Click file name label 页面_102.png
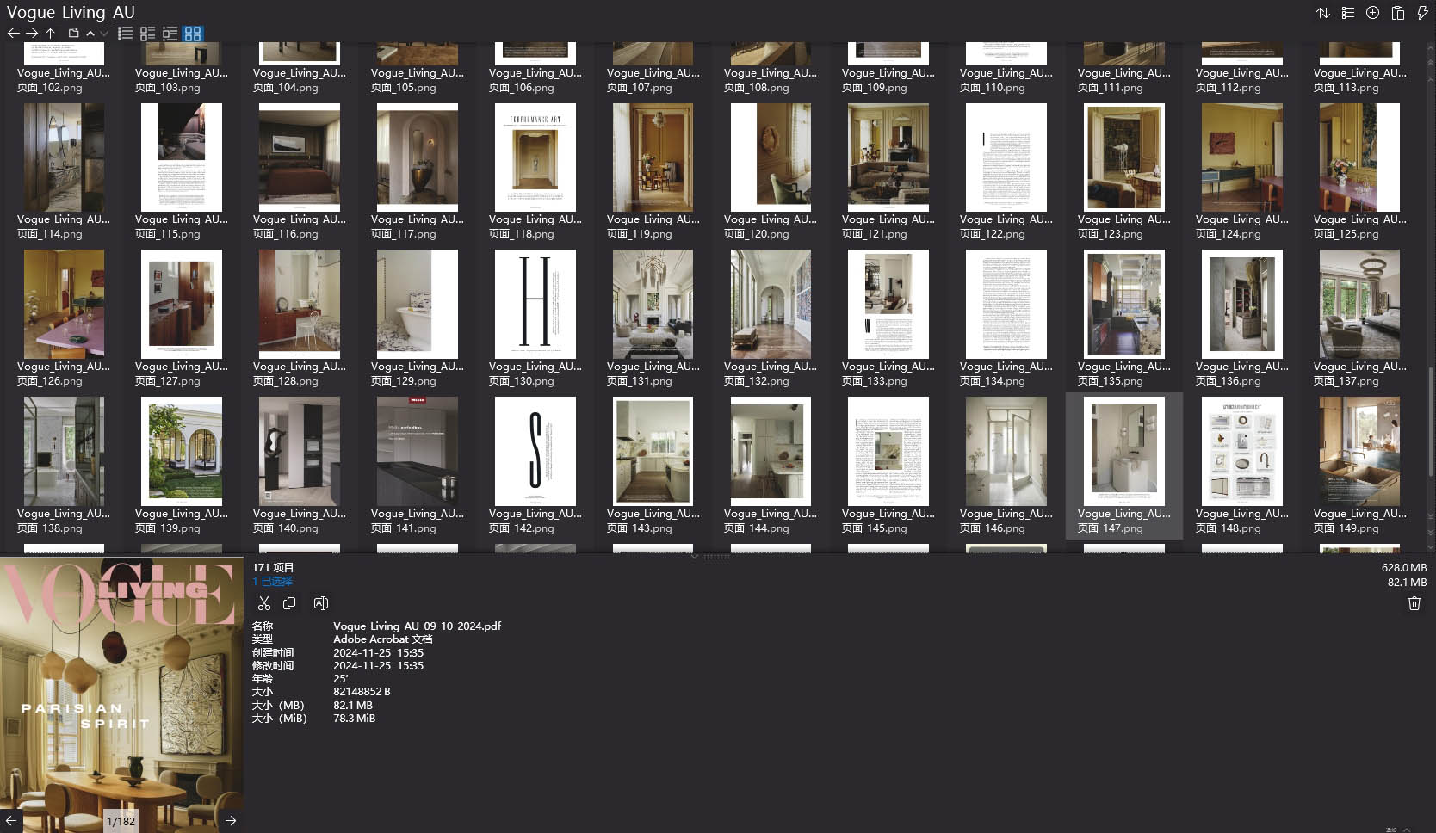 [64, 80]
